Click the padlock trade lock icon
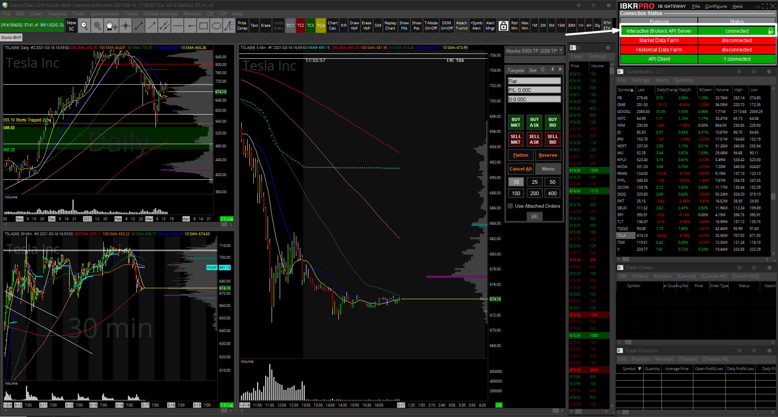 pos(503,26)
